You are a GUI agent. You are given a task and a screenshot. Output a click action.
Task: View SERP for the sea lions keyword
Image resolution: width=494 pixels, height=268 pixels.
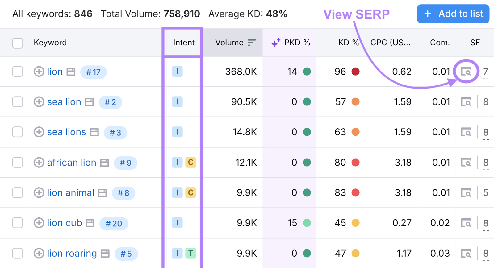coord(466,132)
